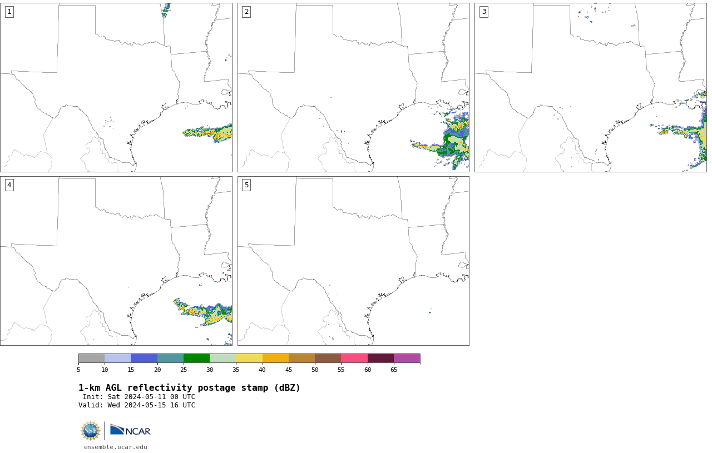This screenshot has height=453, width=712.
Task: Click the maroon 60-65 dBZ swatch
Action: click(380, 358)
